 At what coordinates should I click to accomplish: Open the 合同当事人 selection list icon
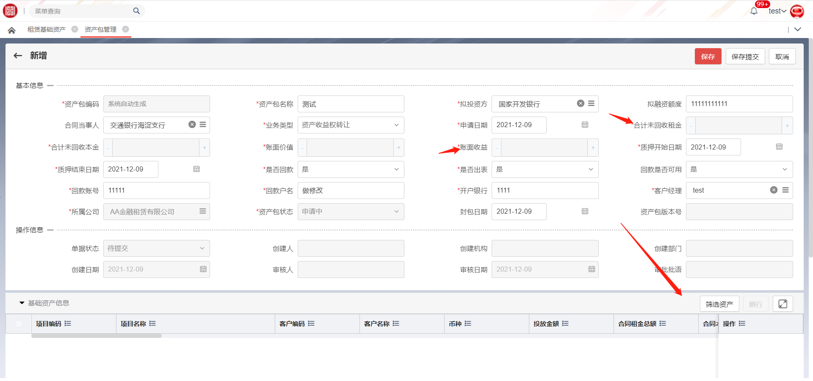[x=203, y=125]
